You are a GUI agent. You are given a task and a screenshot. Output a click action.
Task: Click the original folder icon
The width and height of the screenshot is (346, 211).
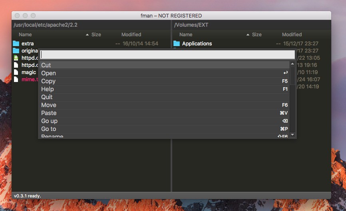16,51
